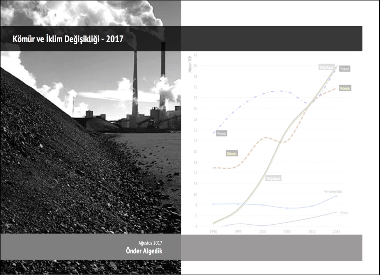Select the y-axis value "30"

195,108
